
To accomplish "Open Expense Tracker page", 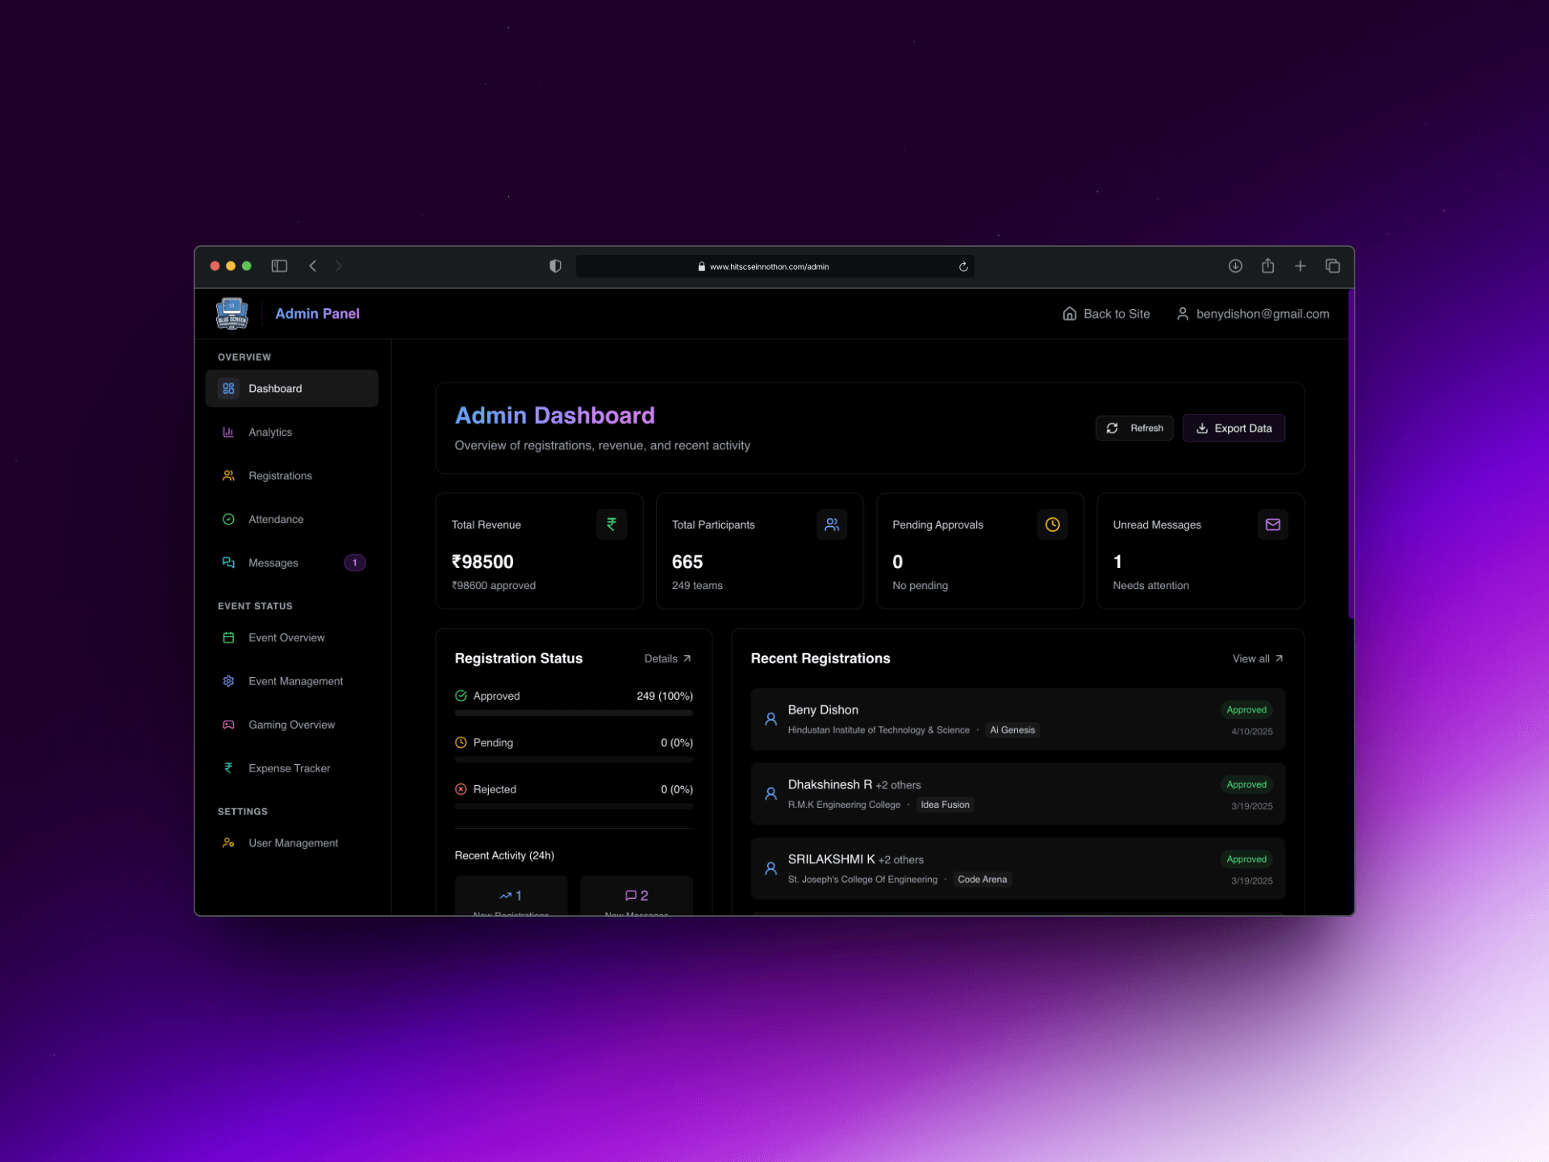I will (291, 768).
